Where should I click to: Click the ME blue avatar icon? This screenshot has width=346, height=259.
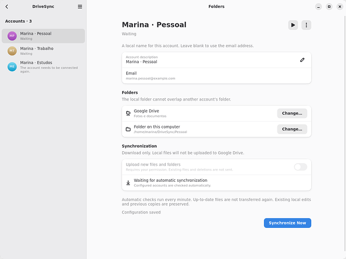12,67
